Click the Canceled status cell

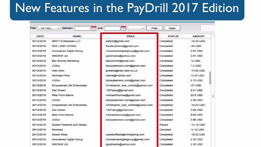165,129
